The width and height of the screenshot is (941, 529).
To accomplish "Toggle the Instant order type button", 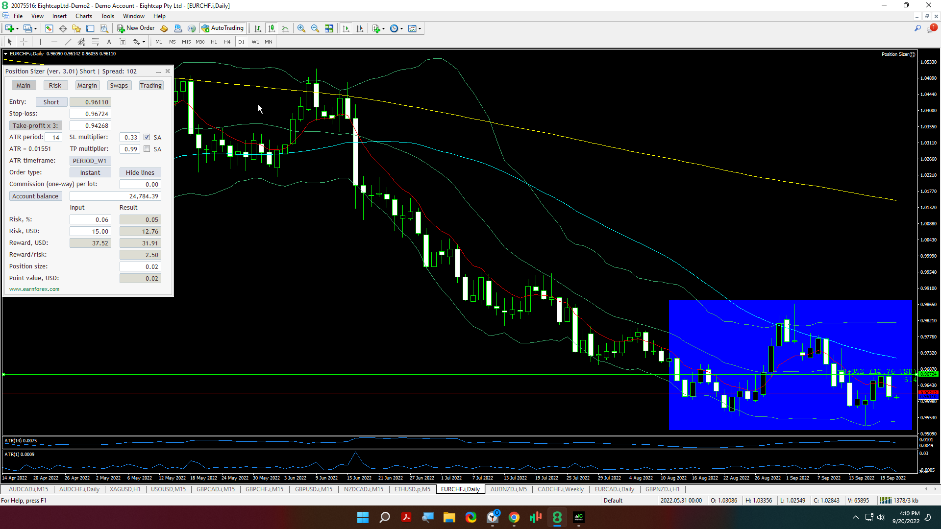I will point(90,172).
